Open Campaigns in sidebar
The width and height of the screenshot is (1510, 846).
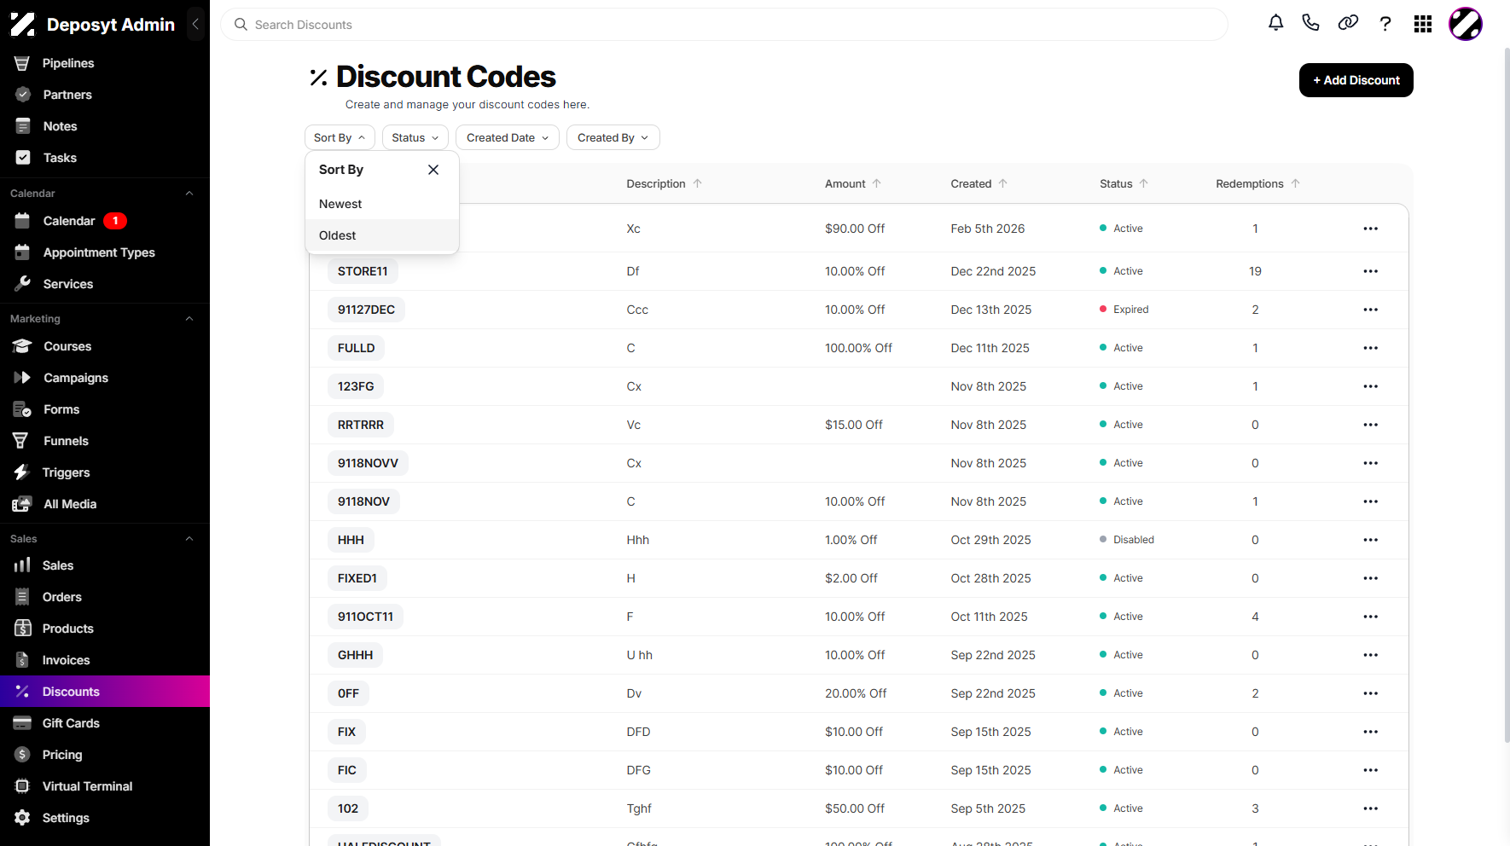105,378
